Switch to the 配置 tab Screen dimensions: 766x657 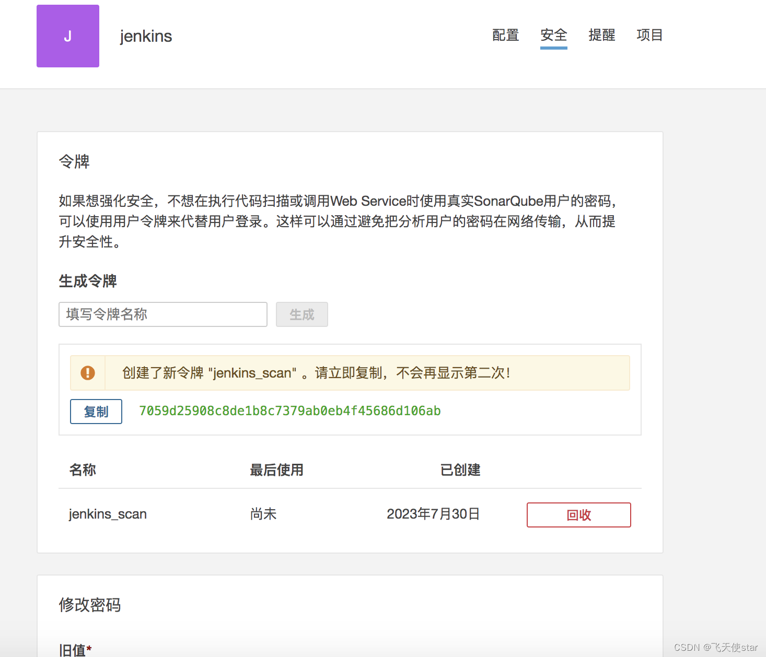[505, 36]
